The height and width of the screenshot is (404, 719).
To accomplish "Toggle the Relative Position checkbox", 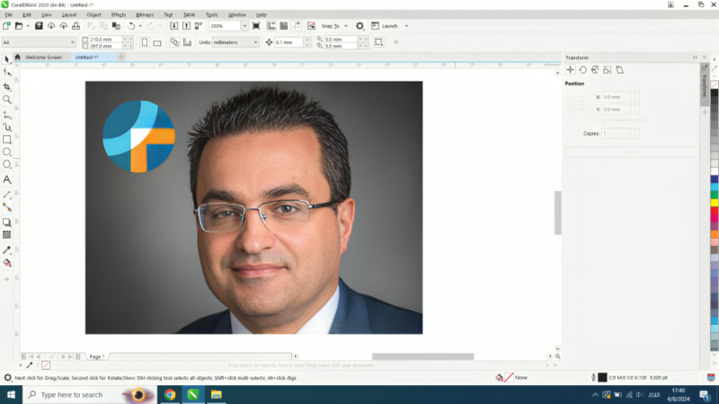I will (607, 119).
